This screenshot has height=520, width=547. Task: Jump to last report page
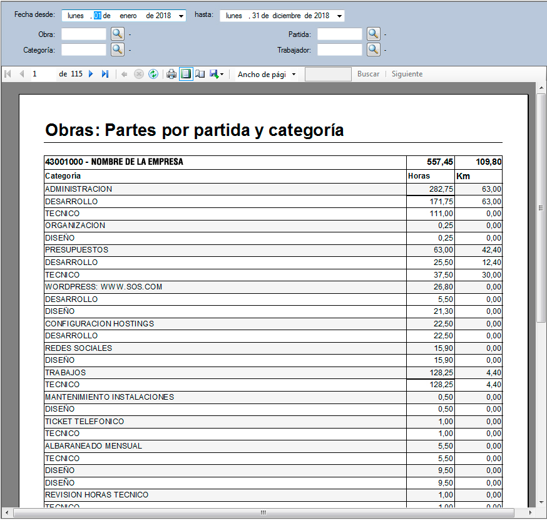coord(105,74)
